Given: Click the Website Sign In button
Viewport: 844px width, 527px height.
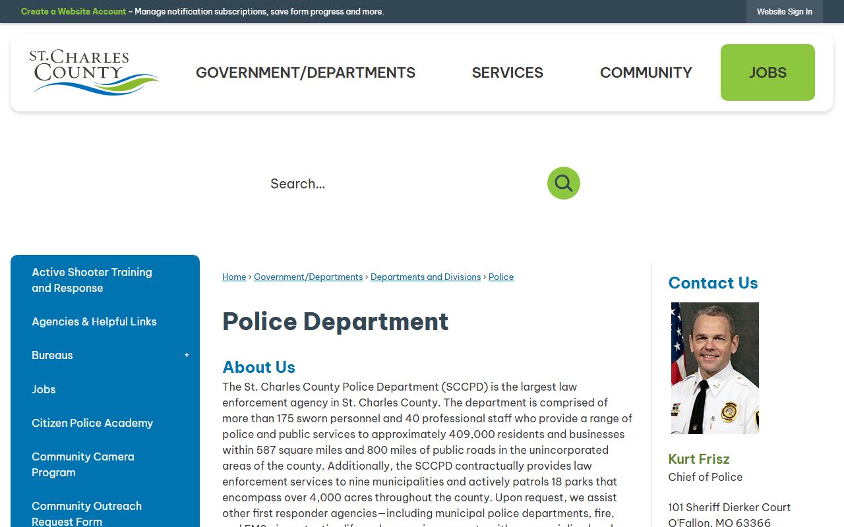Looking at the screenshot, I should click(785, 12).
